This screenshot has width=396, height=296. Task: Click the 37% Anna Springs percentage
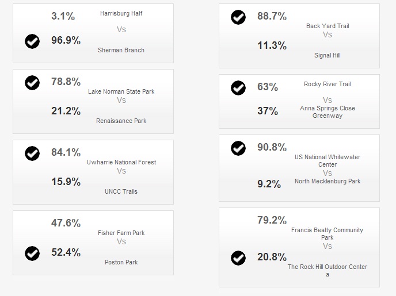click(x=268, y=111)
